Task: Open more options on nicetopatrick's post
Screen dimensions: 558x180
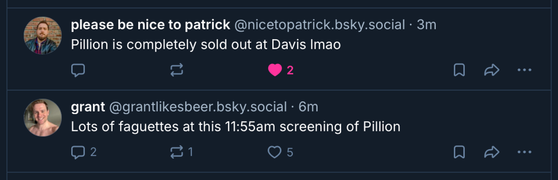Action: tap(524, 70)
